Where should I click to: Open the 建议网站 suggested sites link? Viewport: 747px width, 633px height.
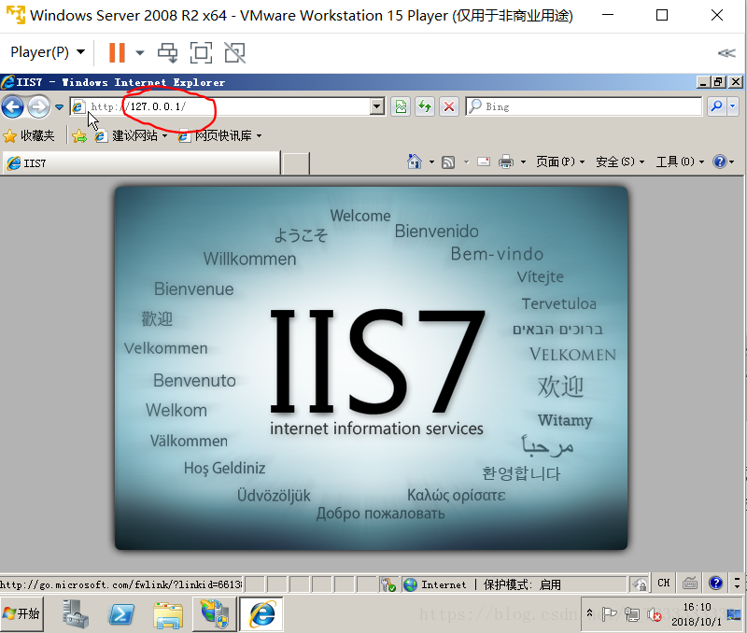click(x=131, y=136)
